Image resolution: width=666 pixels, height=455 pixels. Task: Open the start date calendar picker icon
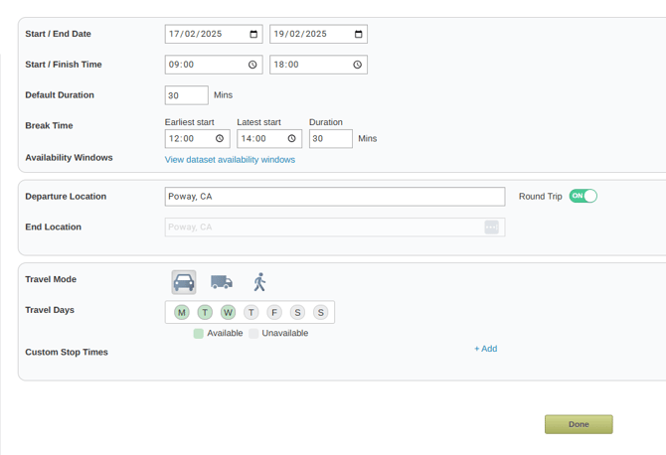(253, 34)
